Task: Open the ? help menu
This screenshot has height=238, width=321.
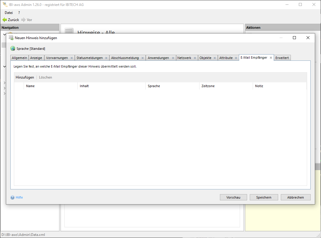Action: (19, 13)
